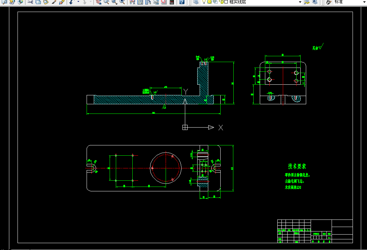Toggle the layer on/off light bulb
The height and width of the screenshot is (250, 367).
click(204, 2)
